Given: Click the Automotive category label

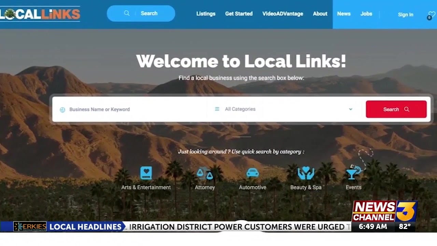Looking at the screenshot, I should (x=253, y=187).
